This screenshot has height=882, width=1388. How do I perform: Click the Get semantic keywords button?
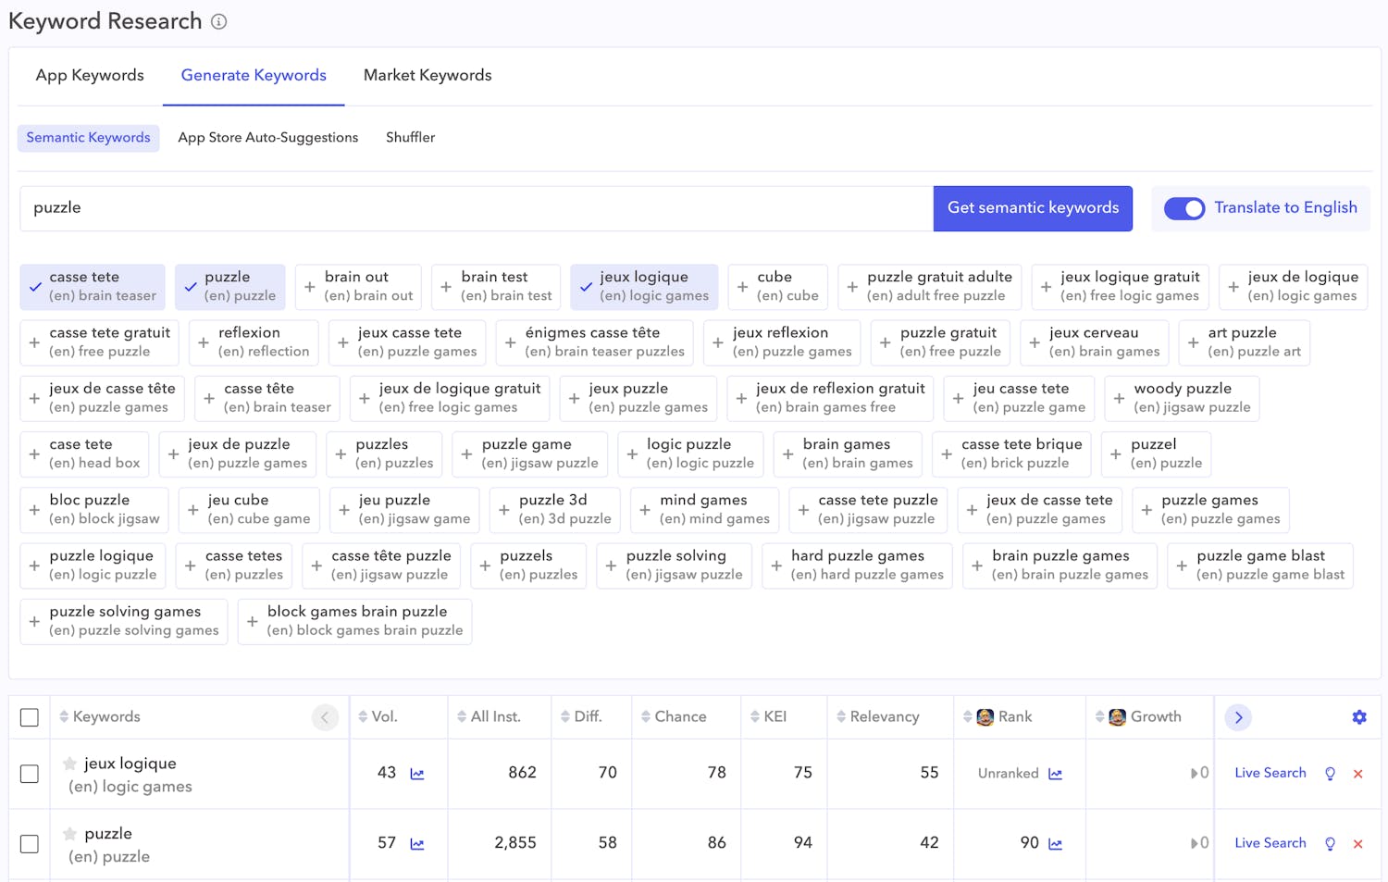[1033, 208]
